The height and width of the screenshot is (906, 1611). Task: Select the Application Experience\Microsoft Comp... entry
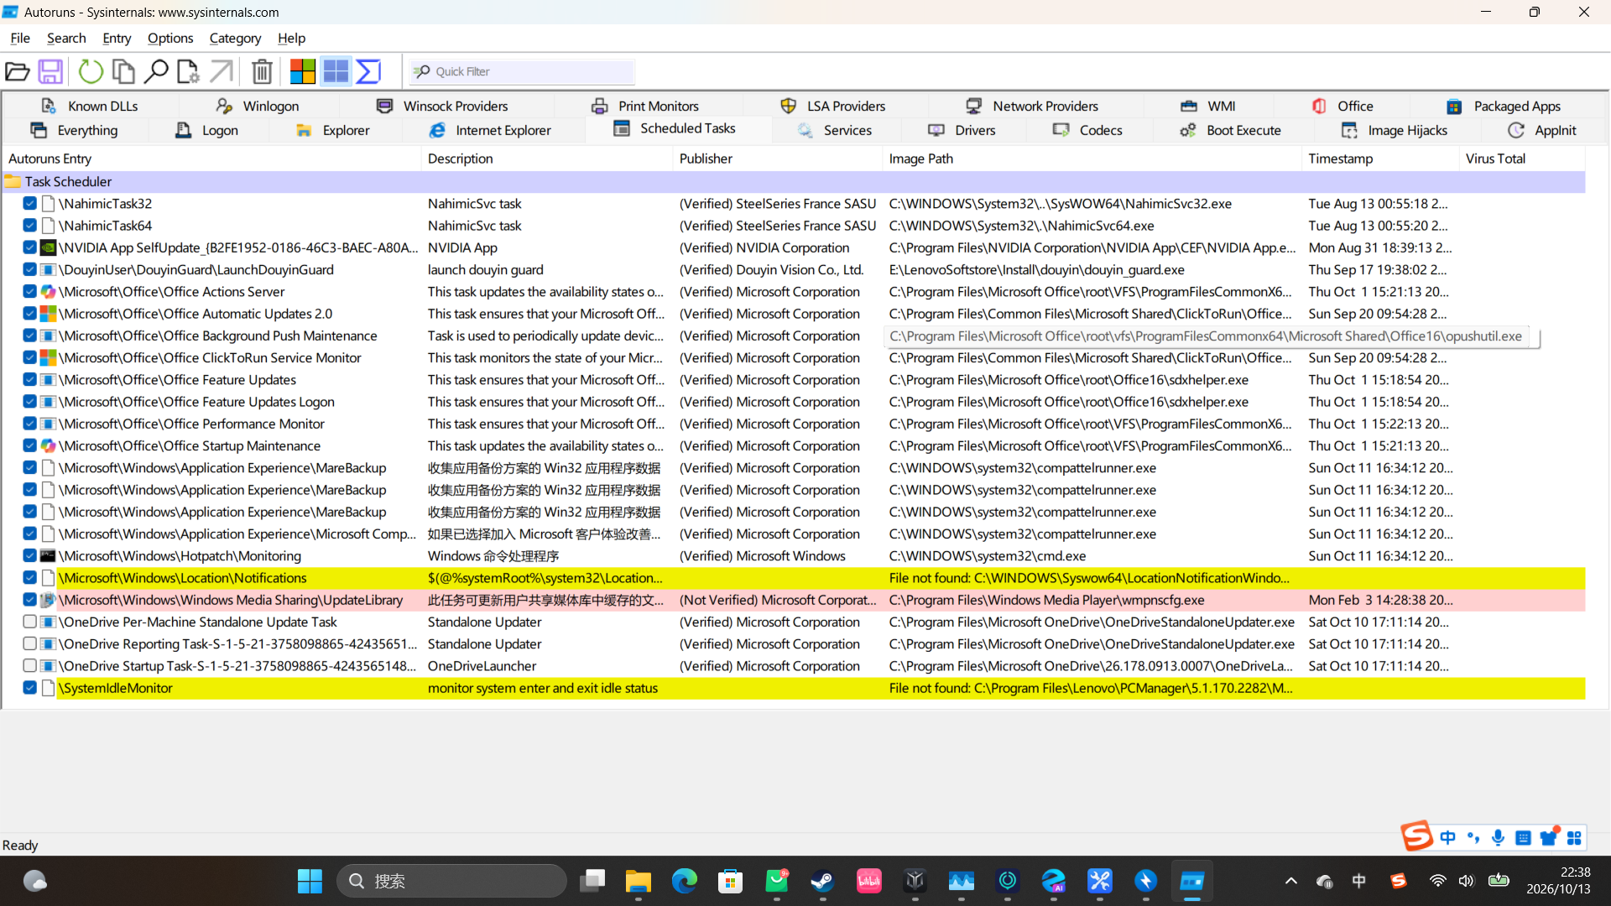(794, 534)
